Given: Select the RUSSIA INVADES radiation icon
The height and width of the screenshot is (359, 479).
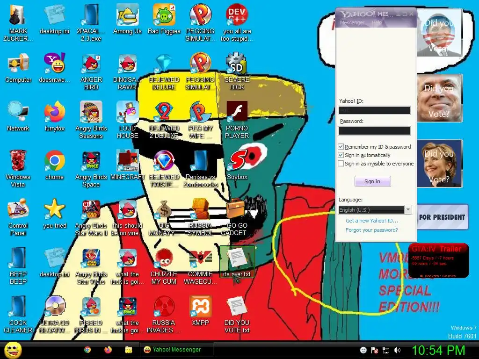Looking at the screenshot, I should pyautogui.click(x=164, y=315).
